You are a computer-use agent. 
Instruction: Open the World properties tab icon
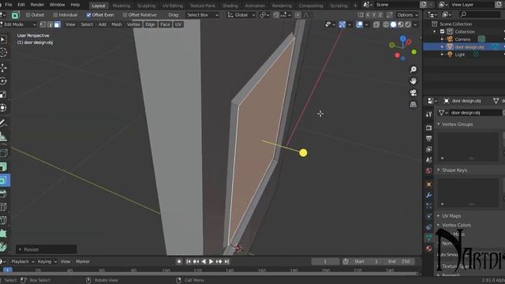428,170
